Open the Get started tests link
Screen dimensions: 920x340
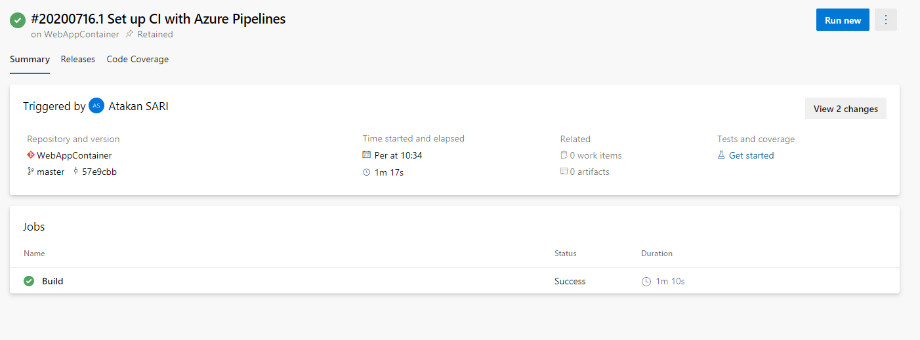751,155
